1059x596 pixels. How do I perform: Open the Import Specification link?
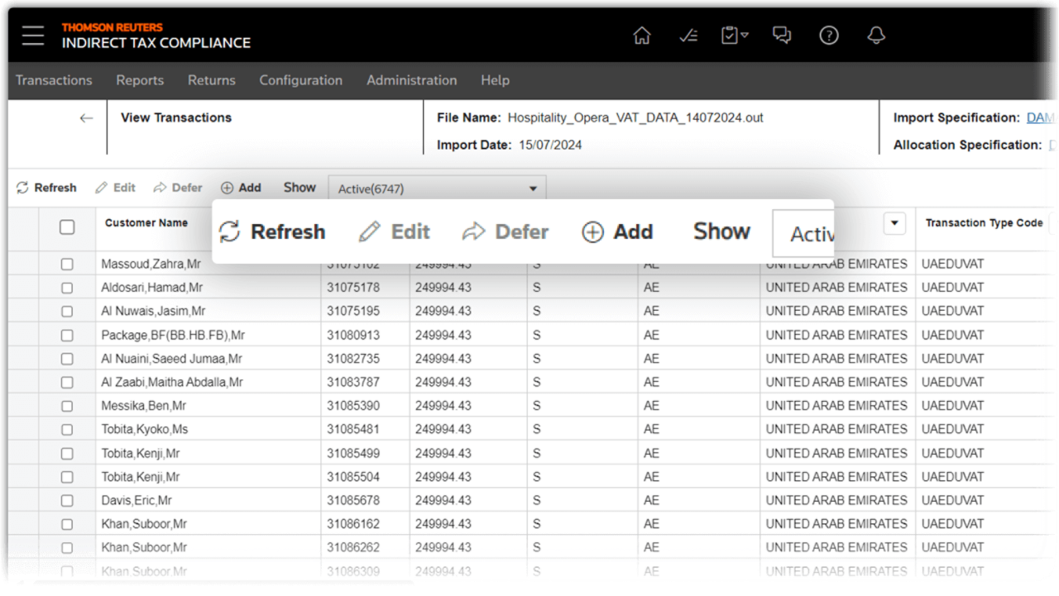point(1042,118)
